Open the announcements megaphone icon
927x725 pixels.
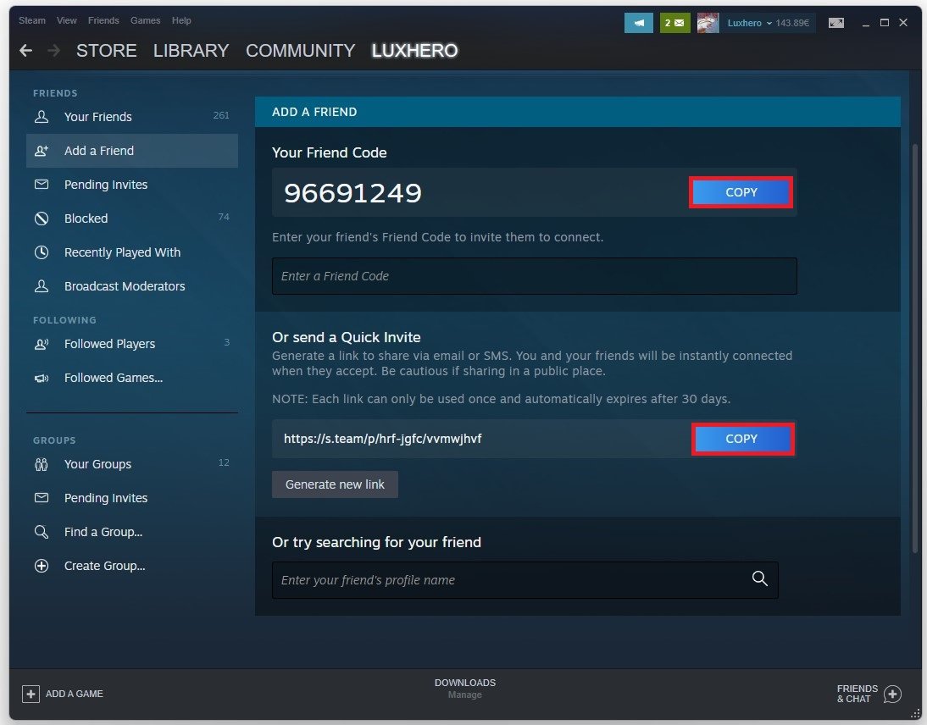639,23
